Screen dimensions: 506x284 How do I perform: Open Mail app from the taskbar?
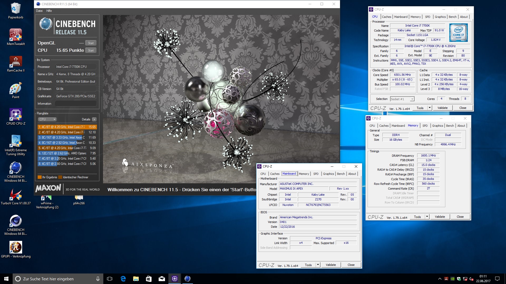click(162, 279)
